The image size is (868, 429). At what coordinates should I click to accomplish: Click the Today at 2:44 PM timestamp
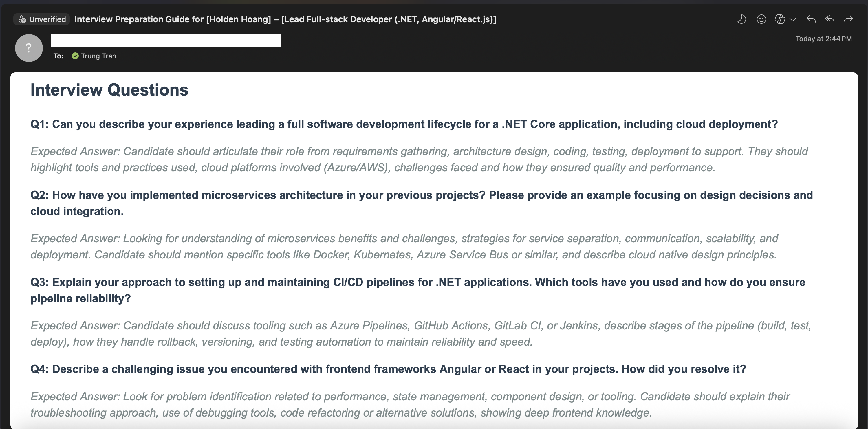pos(823,39)
